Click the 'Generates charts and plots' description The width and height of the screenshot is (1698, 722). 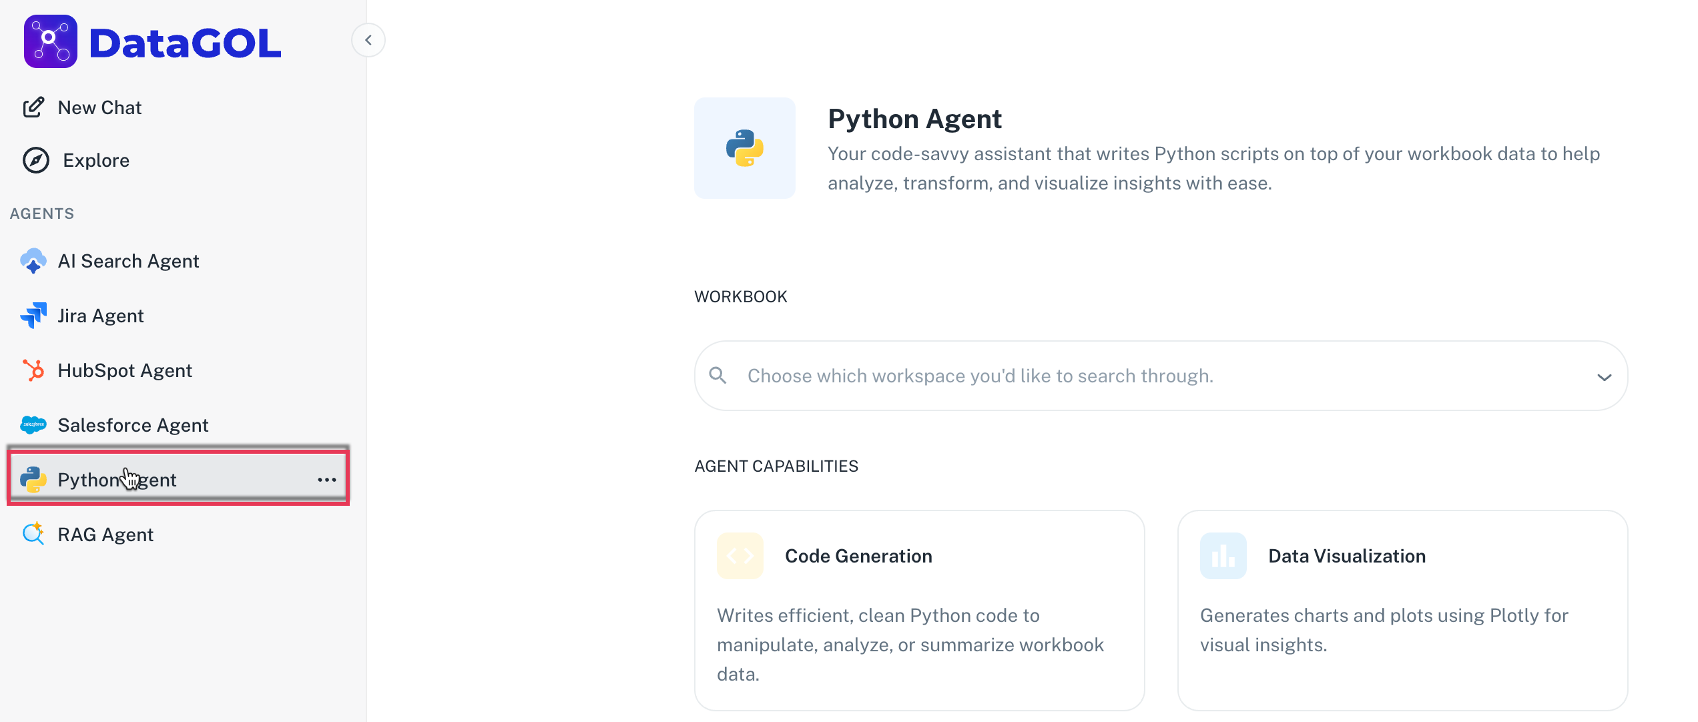coord(1384,630)
